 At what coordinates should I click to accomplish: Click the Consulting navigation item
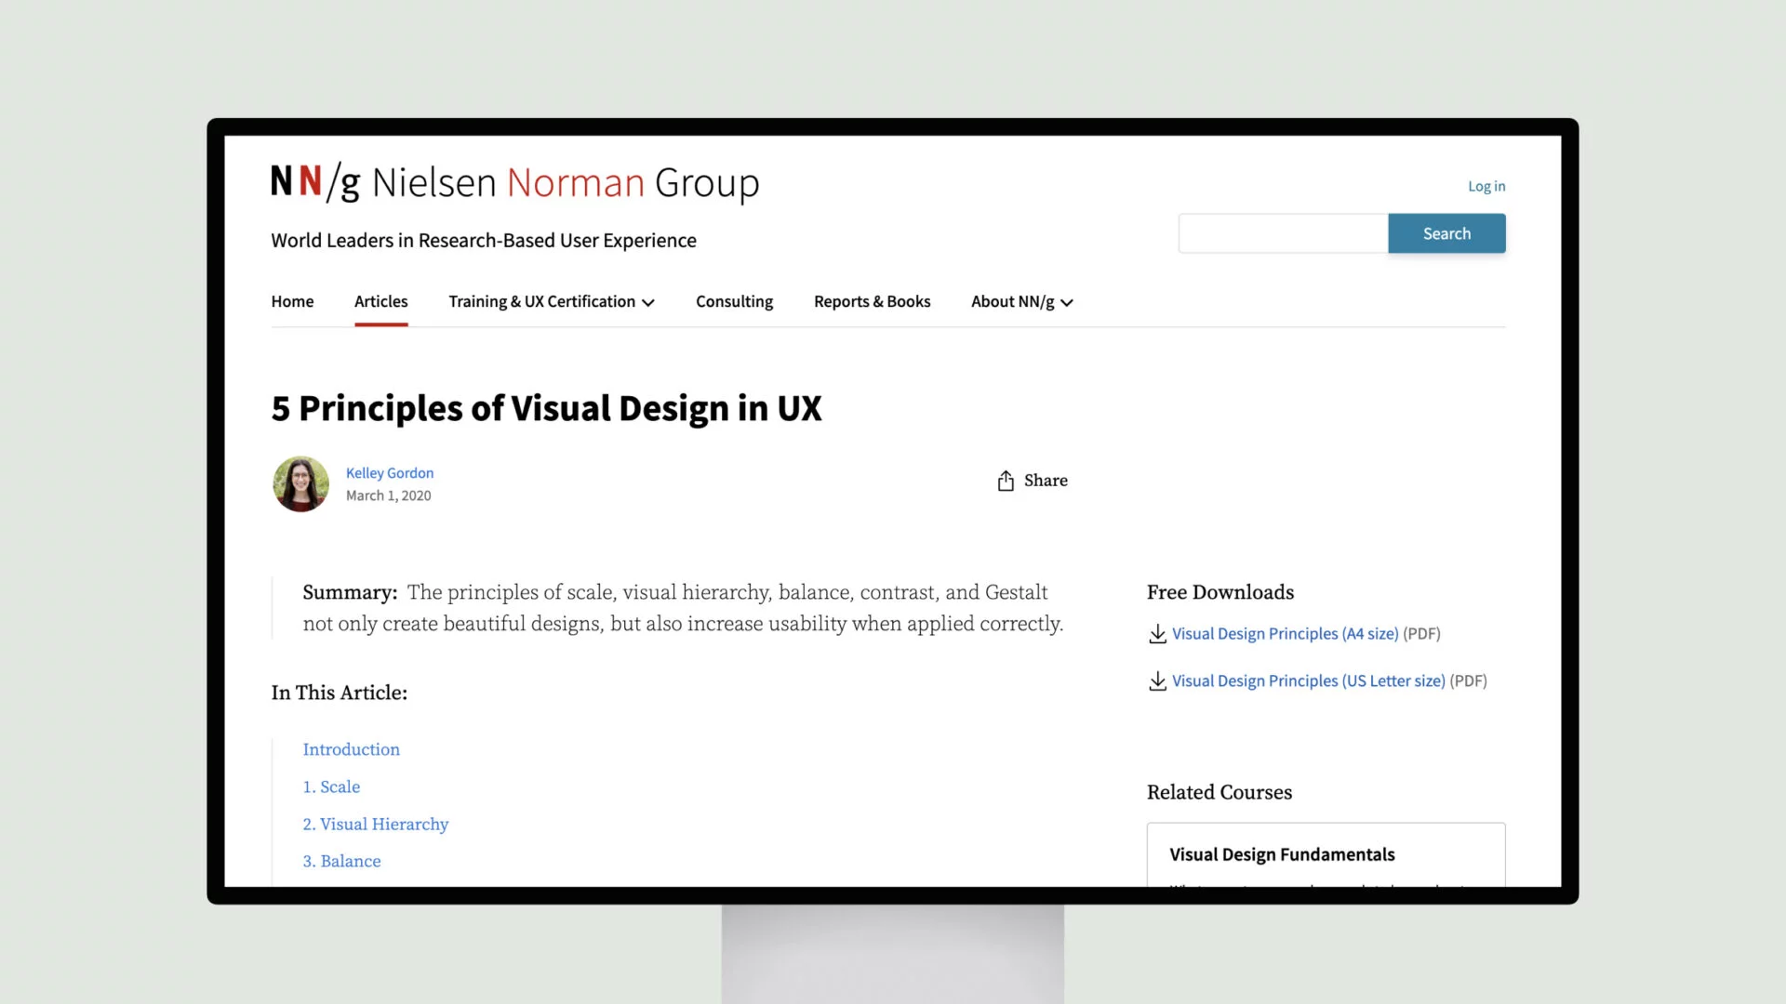(x=734, y=300)
